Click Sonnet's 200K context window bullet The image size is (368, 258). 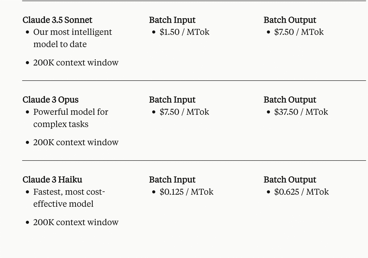[x=76, y=63]
